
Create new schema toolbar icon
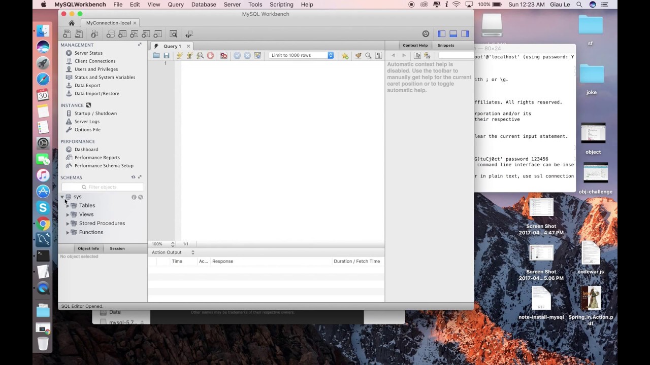pyautogui.click(x=110, y=34)
